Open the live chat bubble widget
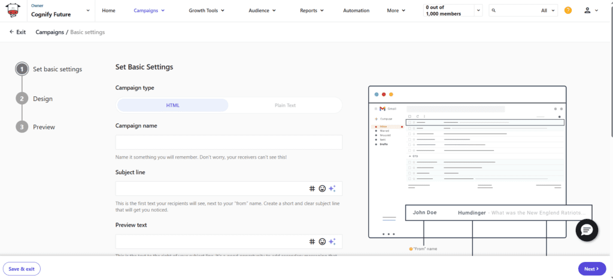613x280 pixels. (x=587, y=230)
